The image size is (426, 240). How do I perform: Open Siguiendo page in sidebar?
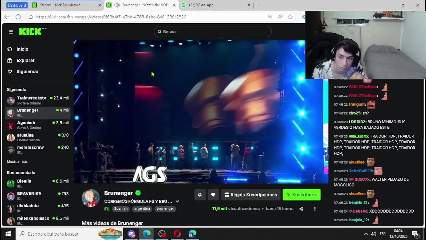point(27,72)
